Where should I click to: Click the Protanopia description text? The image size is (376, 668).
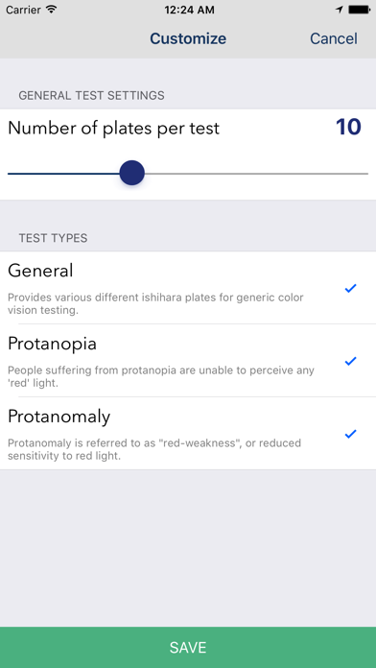coord(161,376)
